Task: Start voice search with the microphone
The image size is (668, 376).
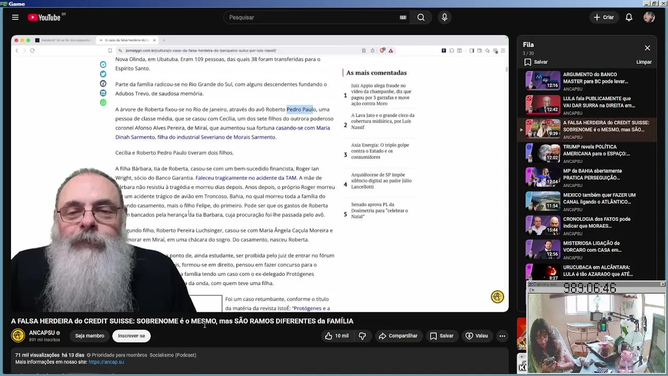Action: [445, 17]
